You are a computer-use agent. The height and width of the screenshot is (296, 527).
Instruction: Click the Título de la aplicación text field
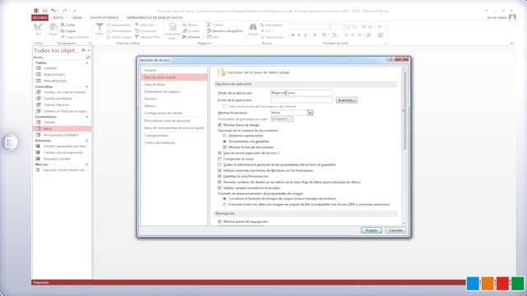301,93
